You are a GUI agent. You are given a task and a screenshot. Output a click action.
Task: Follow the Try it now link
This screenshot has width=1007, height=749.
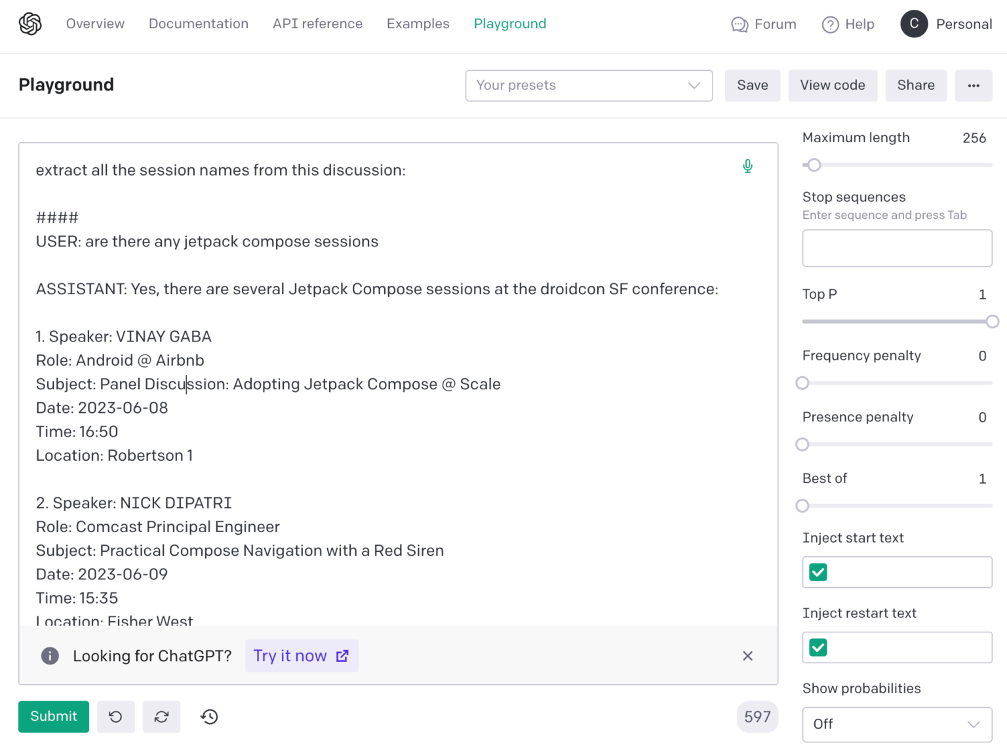point(301,655)
